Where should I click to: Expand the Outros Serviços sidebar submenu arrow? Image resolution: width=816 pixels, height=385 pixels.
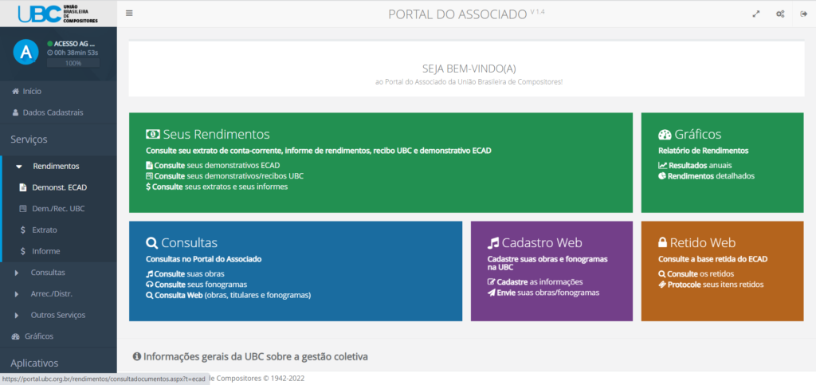tap(17, 316)
